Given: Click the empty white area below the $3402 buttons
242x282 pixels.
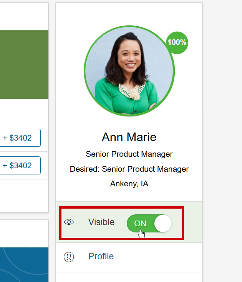Looking at the screenshot, I should click(24, 196).
